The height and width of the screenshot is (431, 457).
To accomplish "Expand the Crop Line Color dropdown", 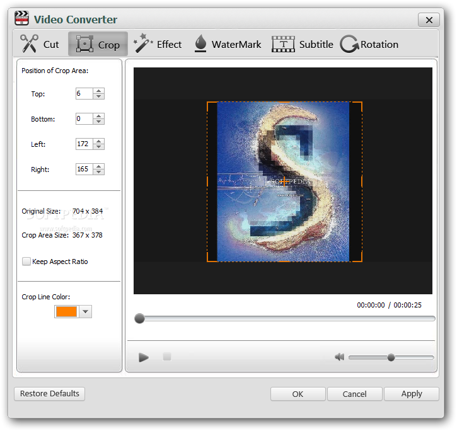I will coord(85,311).
